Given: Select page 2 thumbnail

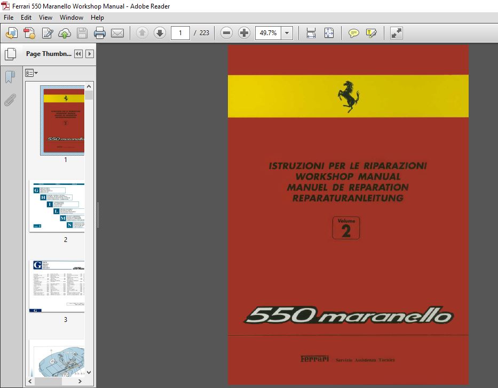Looking at the screenshot, I should click(x=57, y=206).
